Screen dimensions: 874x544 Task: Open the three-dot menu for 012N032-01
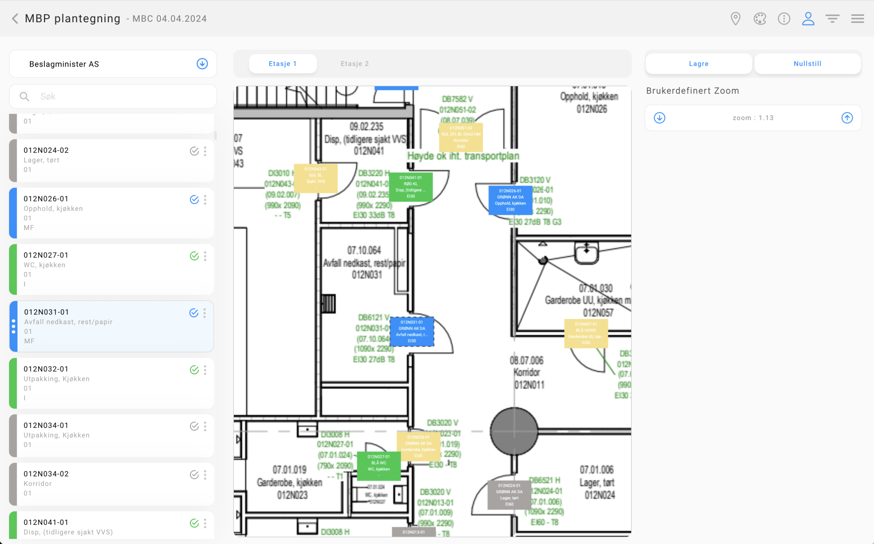tap(205, 370)
